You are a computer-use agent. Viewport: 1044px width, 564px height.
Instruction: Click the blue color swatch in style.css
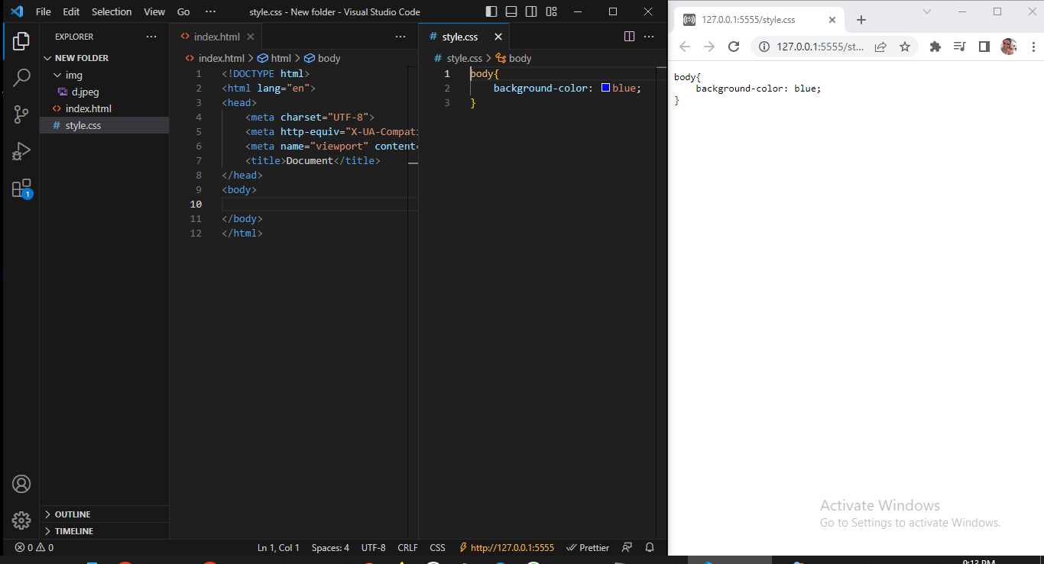(x=605, y=88)
